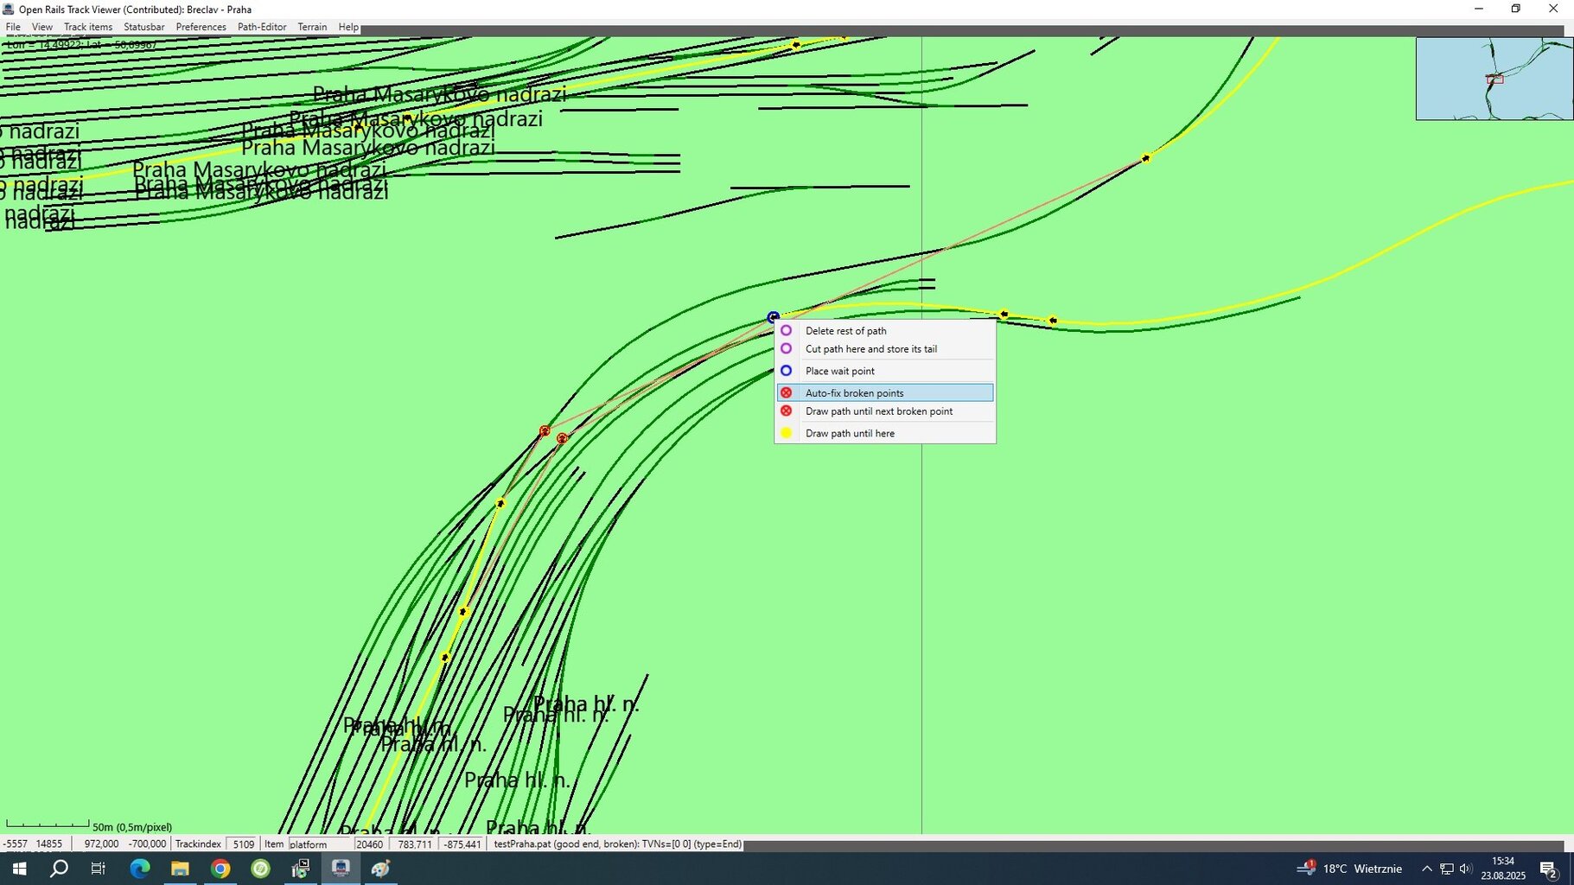
Task: Choose 'Draw path until next broken point'
Action: point(878,411)
